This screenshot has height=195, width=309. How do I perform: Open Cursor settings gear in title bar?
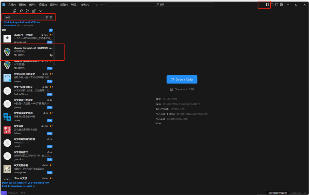click(x=282, y=5)
